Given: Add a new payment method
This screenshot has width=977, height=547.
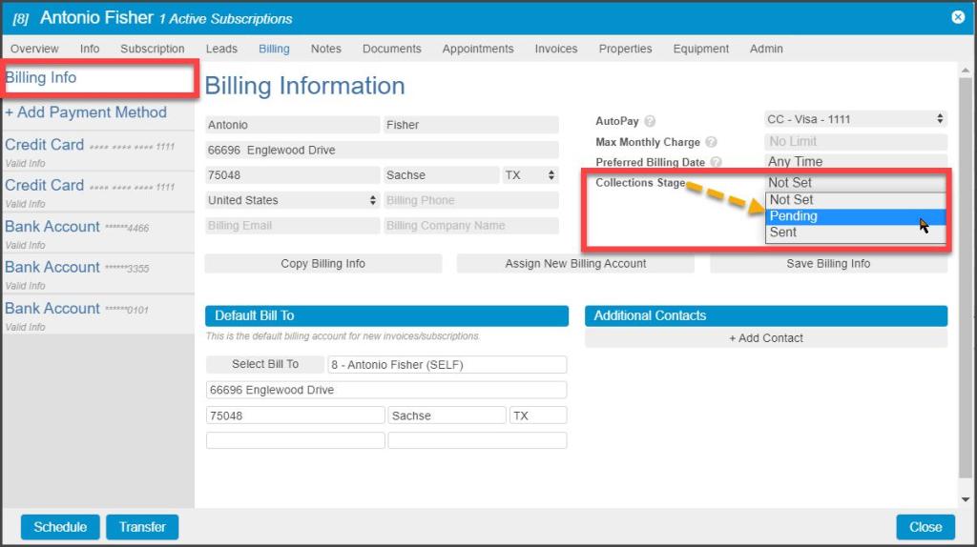Looking at the screenshot, I should (86, 112).
